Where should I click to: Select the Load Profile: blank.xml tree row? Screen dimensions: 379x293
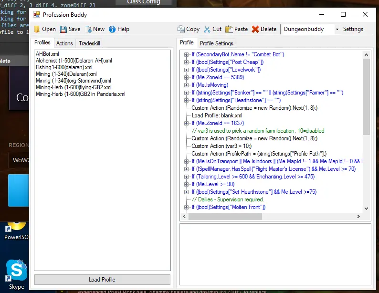217,115
